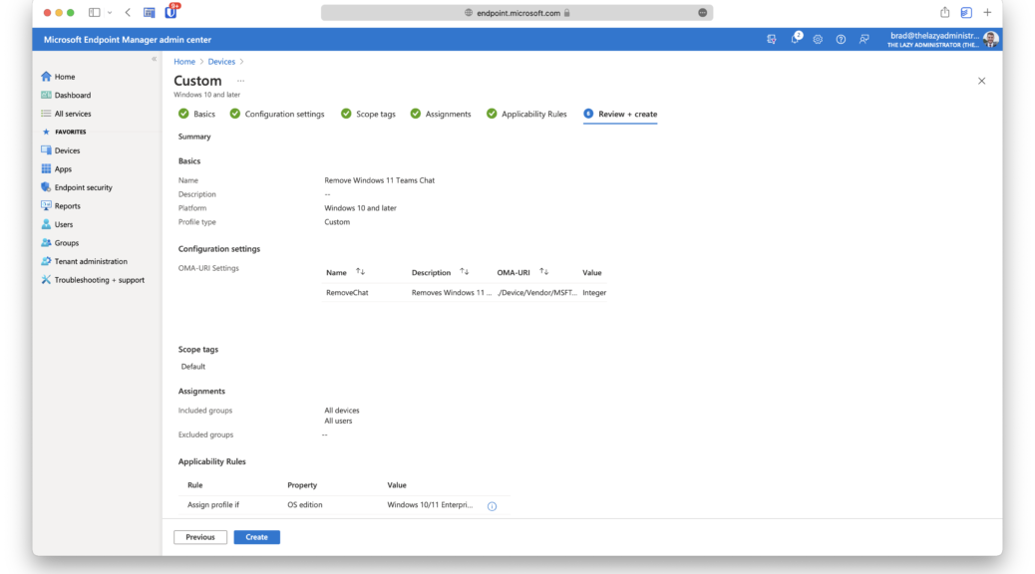Open the Custom profile ellipsis menu
This screenshot has width=1035, height=574.
coord(241,81)
